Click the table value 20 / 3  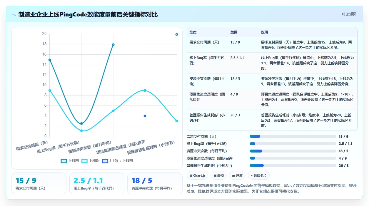235,115
